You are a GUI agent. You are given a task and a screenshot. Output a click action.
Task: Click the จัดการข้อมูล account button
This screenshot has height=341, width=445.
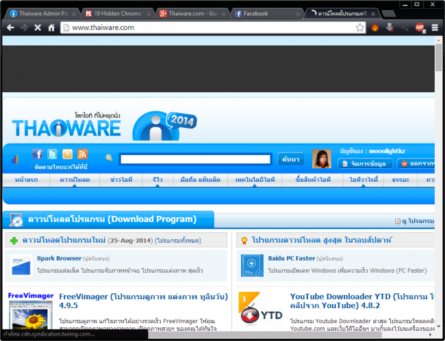365,164
